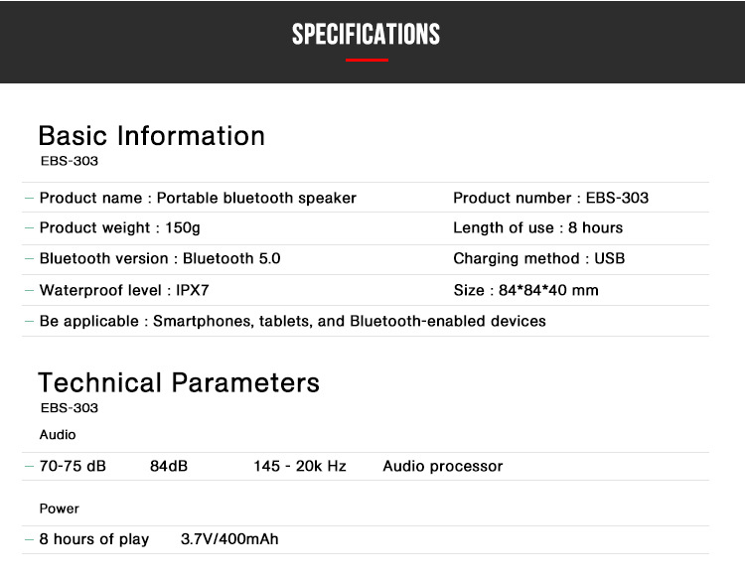745x581 pixels.
Task: Select the Basic Information heading
Action: coord(151,136)
